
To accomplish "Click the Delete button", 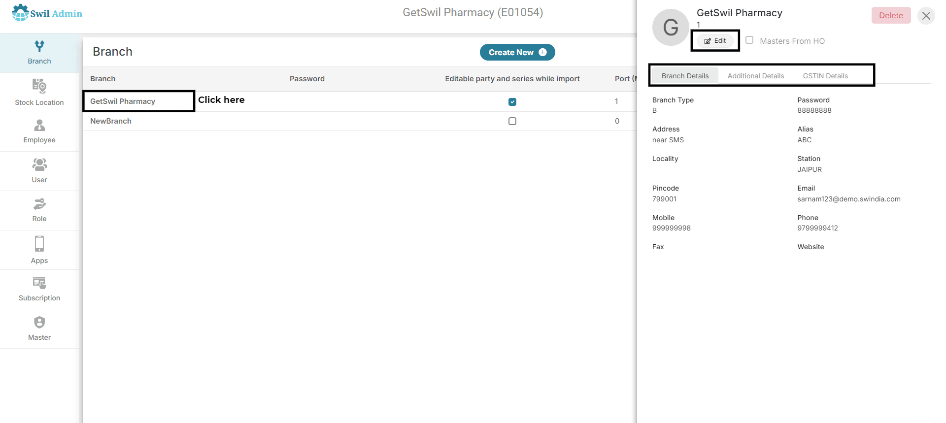I will (x=891, y=15).
